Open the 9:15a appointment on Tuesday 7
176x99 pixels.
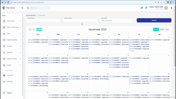point(78,58)
